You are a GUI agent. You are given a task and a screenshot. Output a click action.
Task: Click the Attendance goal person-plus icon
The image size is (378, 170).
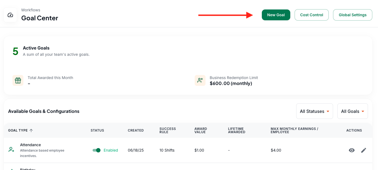point(11,149)
